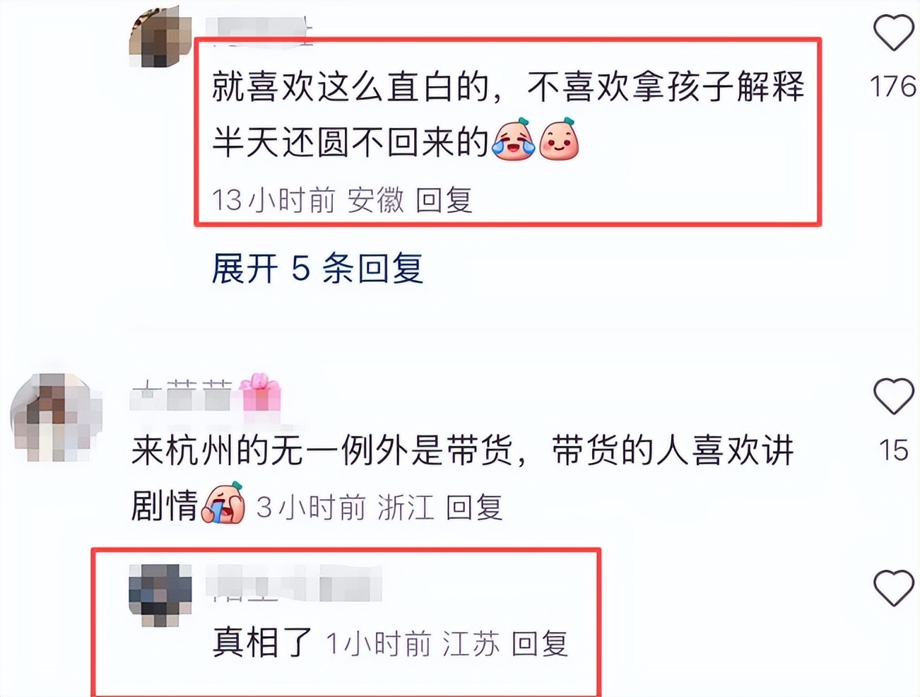Tap the crying emoji after 剧情
This screenshot has width=920, height=697.
[223, 503]
